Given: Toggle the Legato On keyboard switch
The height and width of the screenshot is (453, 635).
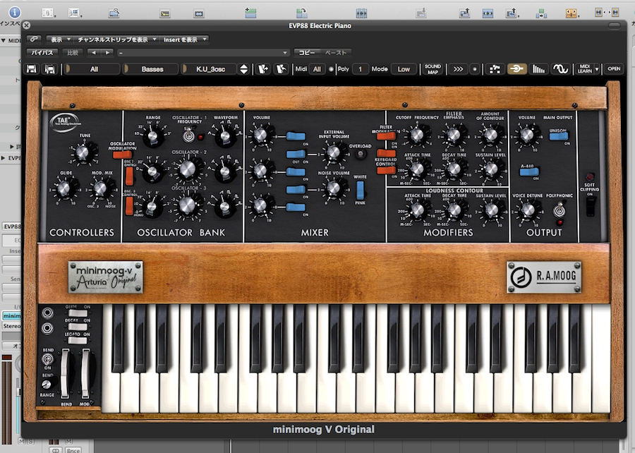Looking at the screenshot, I should pyautogui.click(x=78, y=340).
